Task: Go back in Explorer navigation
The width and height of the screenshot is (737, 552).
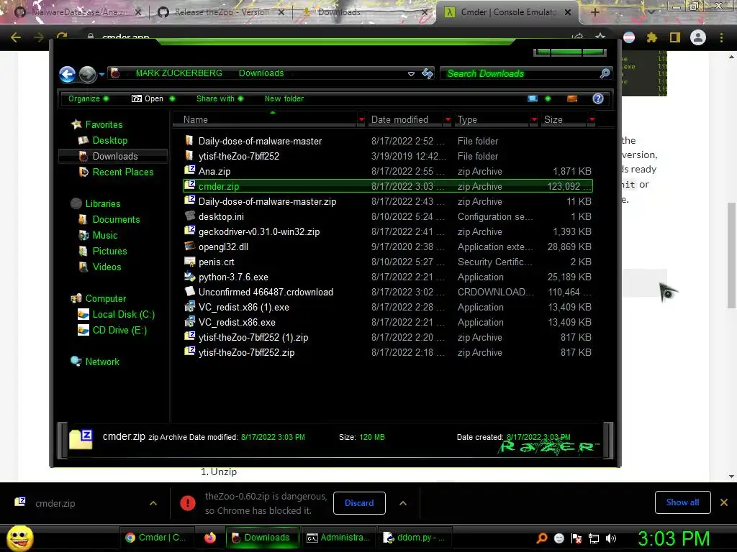Action: click(x=67, y=74)
